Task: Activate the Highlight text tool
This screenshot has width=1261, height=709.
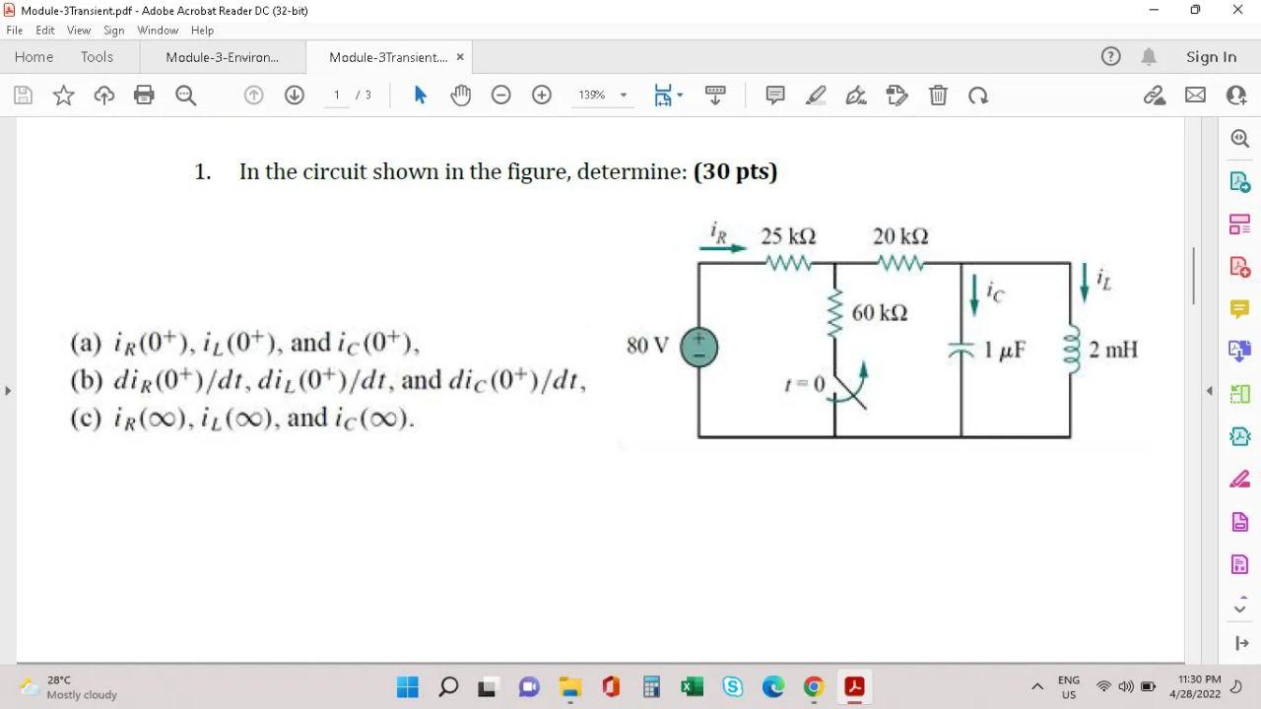Action: click(815, 95)
